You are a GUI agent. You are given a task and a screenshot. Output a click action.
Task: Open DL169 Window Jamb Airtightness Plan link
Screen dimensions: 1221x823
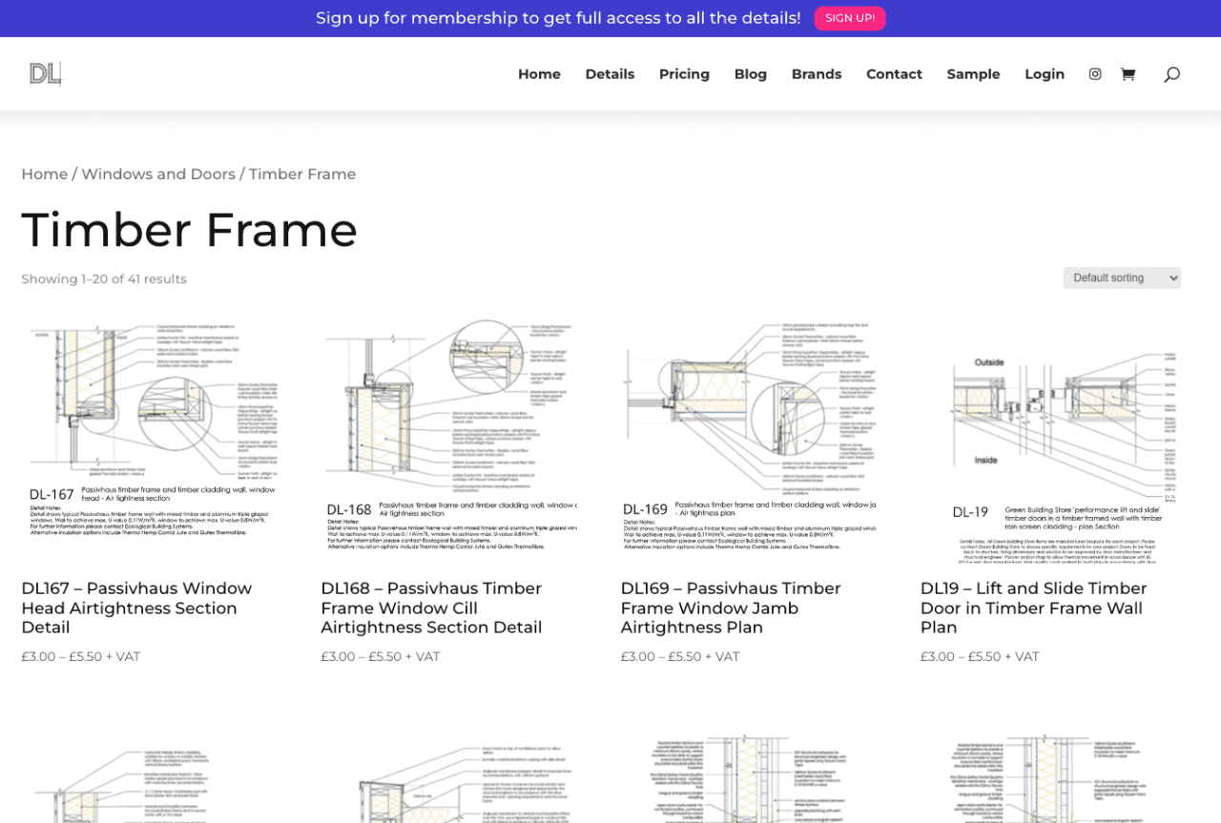(x=731, y=607)
